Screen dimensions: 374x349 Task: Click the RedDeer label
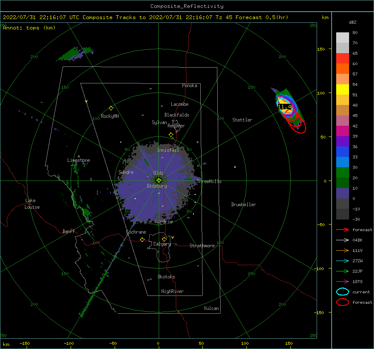click(x=176, y=126)
